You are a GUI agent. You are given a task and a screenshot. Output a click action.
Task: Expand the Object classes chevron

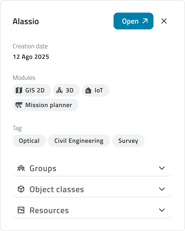pos(162,189)
